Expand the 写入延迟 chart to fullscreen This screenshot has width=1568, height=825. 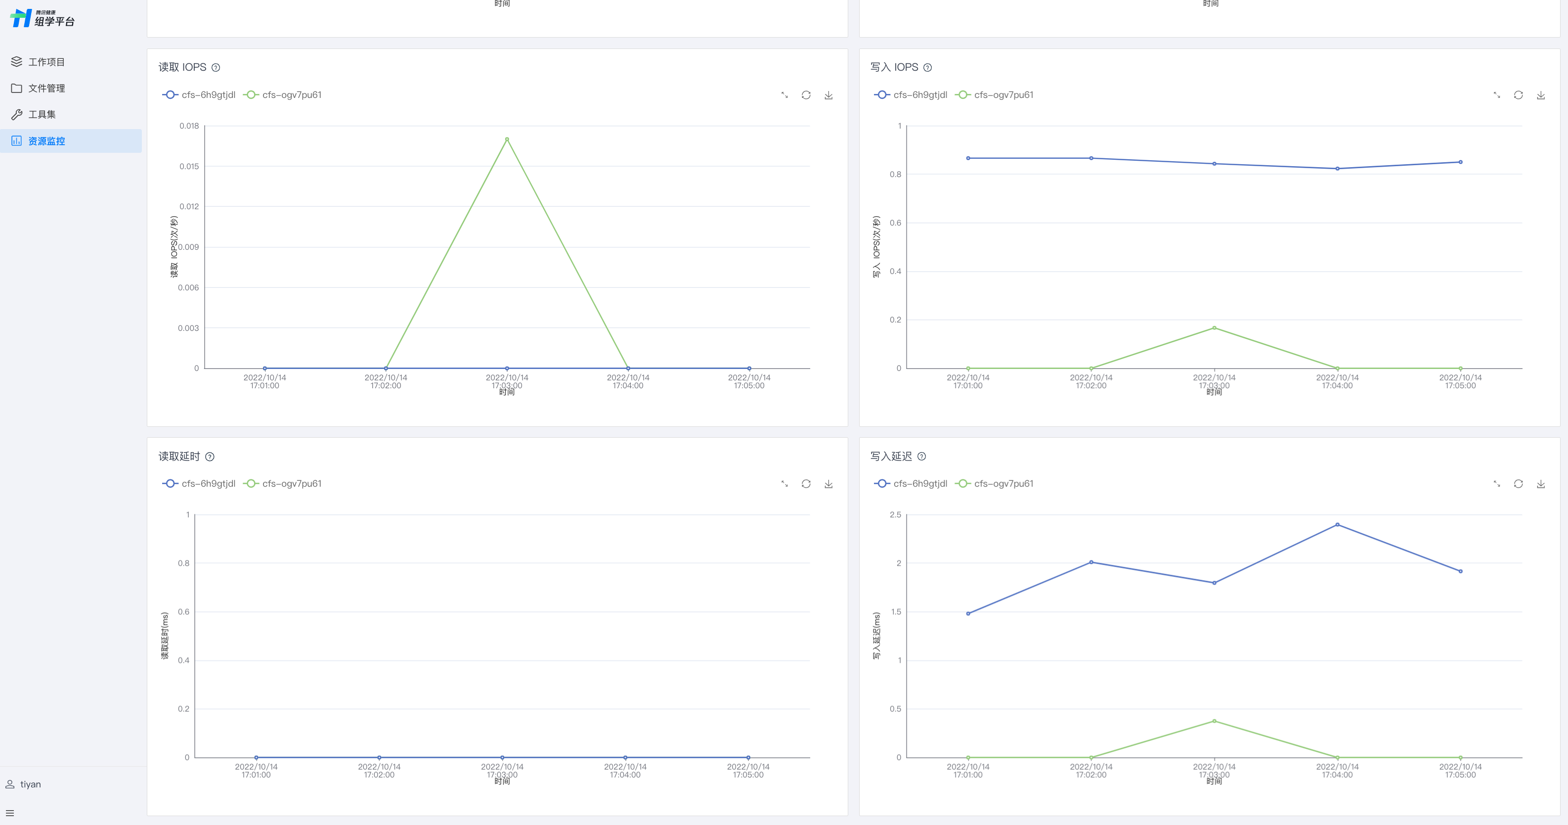[1496, 483]
